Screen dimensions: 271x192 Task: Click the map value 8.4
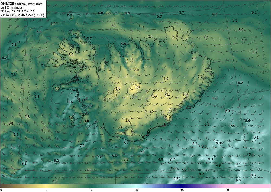click(195, 144)
